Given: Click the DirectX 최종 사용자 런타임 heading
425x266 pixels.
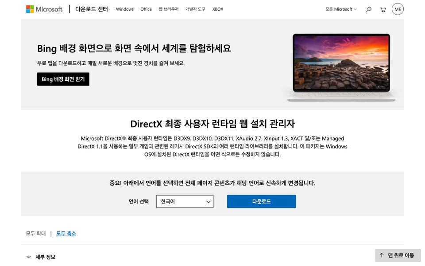Looking at the screenshot, I should (x=212, y=124).
